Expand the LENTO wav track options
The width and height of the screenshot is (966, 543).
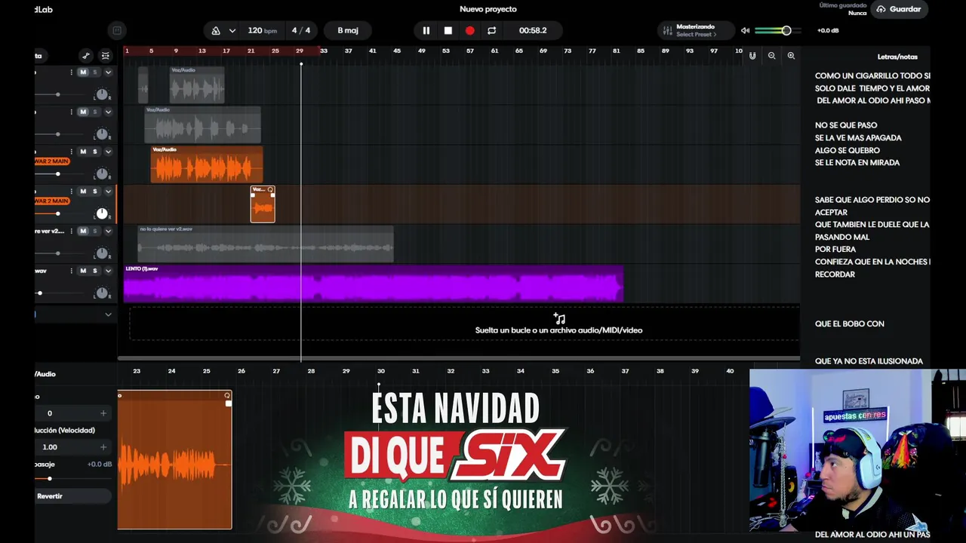(x=108, y=271)
